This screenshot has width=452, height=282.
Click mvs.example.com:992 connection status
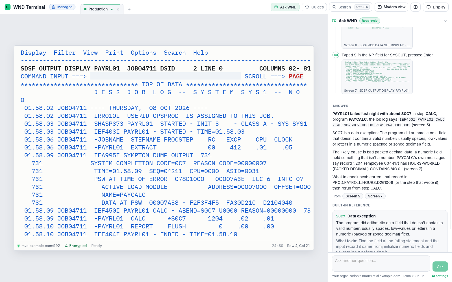[x=39, y=246]
